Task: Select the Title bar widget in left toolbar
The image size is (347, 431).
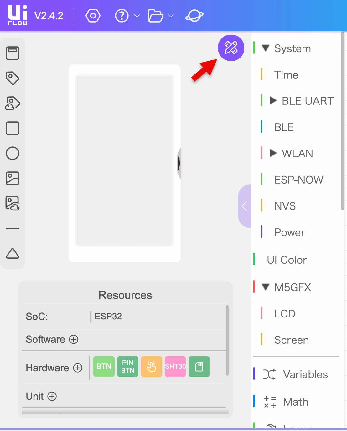Action: tap(13, 53)
